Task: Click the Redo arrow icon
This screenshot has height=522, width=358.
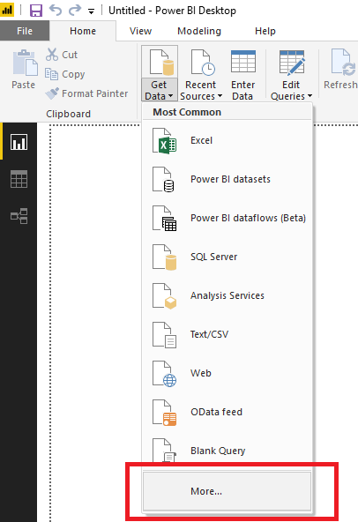Action: coord(75,10)
